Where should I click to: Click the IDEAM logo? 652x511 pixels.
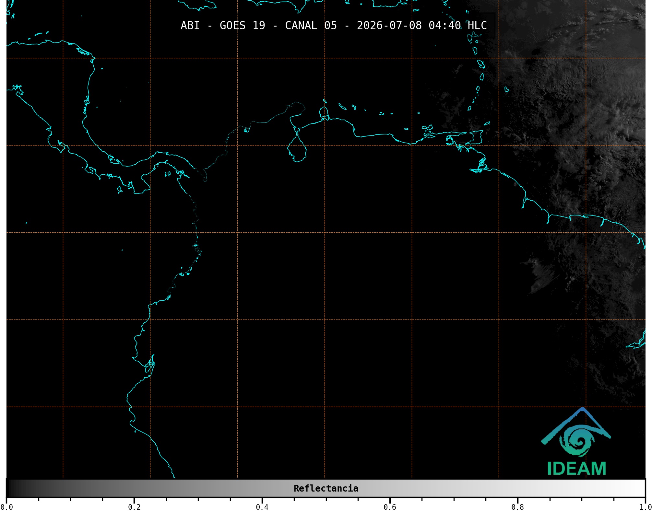tap(576, 441)
